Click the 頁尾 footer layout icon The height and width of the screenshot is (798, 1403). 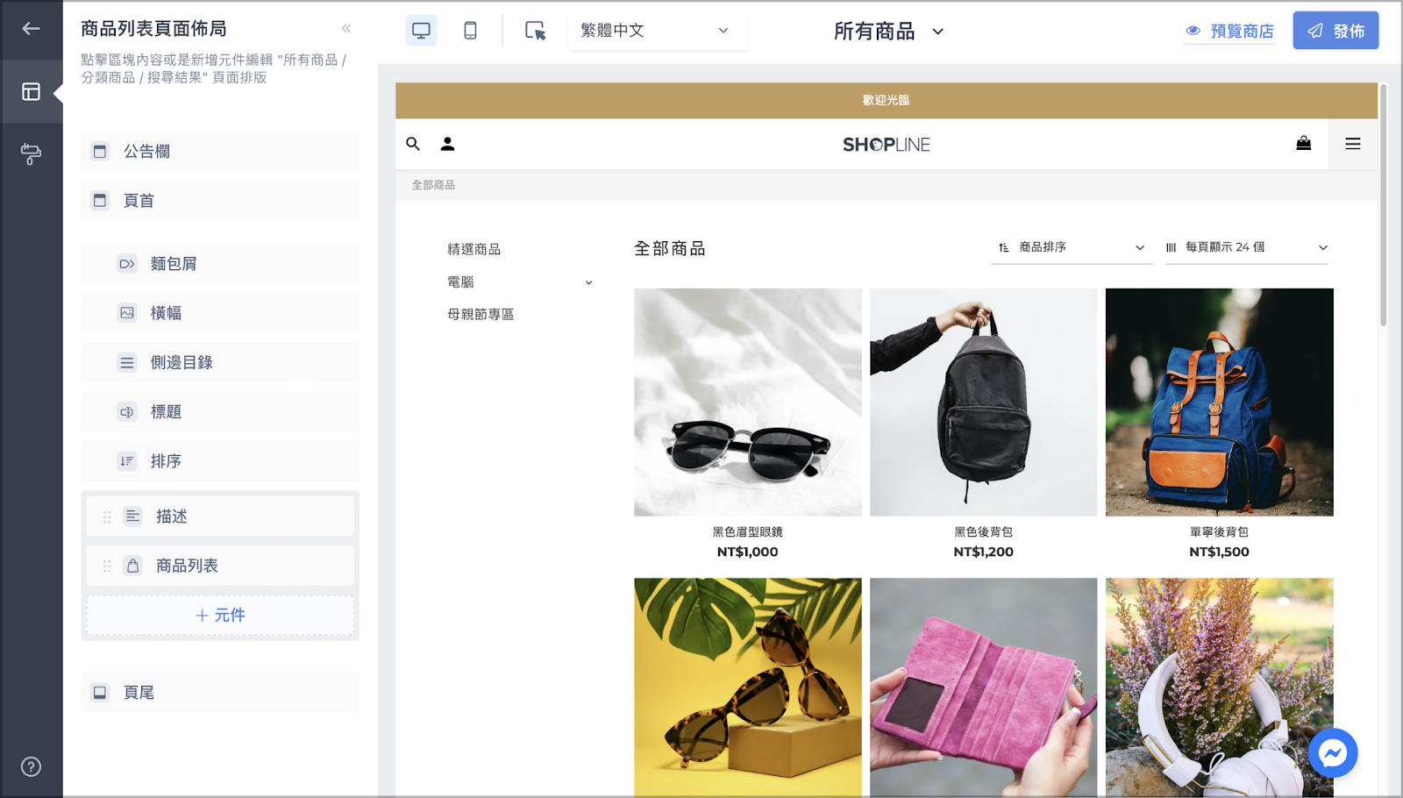click(x=100, y=693)
